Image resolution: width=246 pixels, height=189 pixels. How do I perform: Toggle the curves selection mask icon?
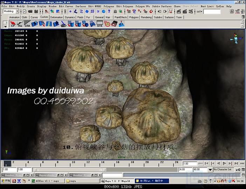[81, 12]
